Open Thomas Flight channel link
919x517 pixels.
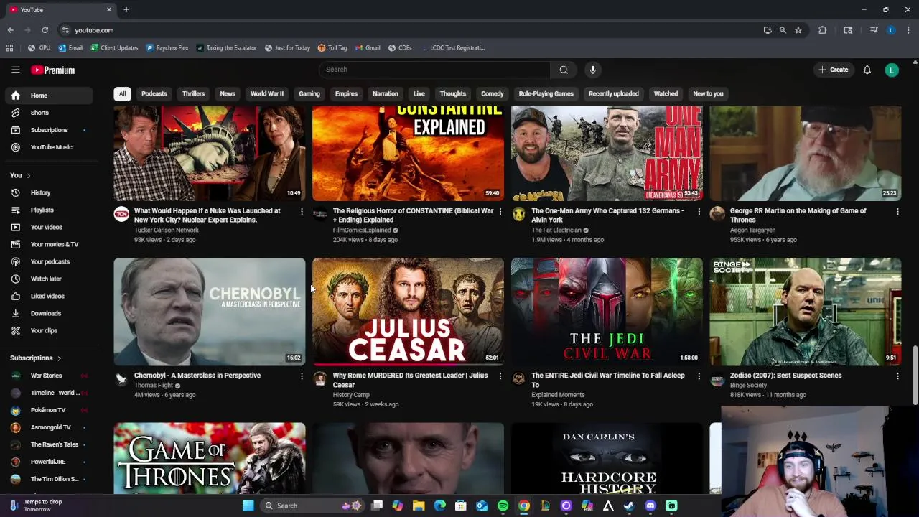point(153,386)
